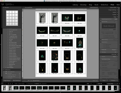Collapse the Preview panel

coord(3,8)
